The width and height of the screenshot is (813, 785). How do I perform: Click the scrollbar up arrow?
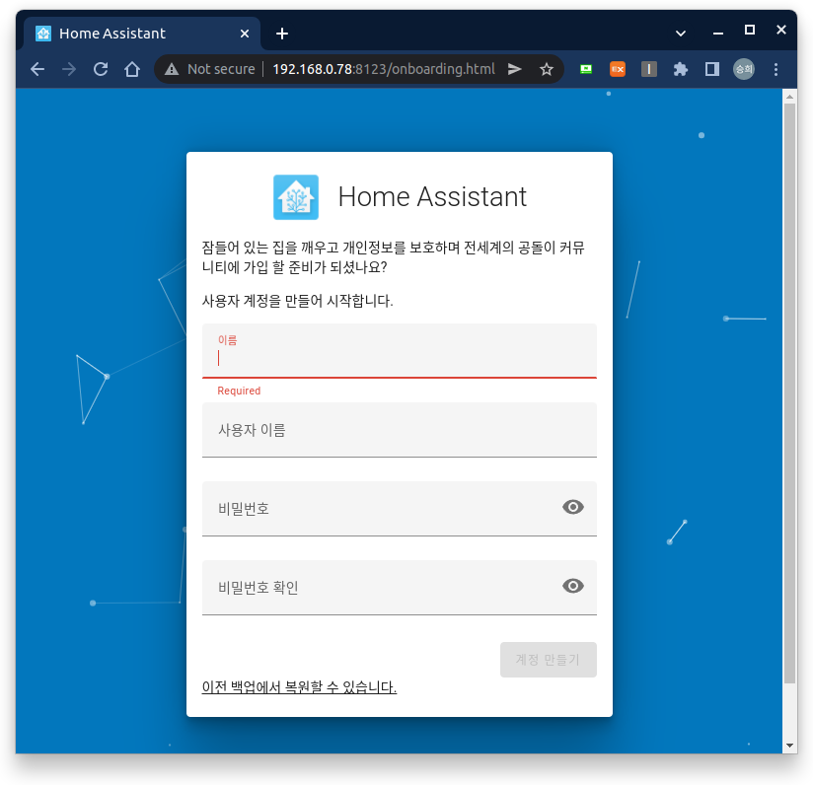[x=789, y=97]
